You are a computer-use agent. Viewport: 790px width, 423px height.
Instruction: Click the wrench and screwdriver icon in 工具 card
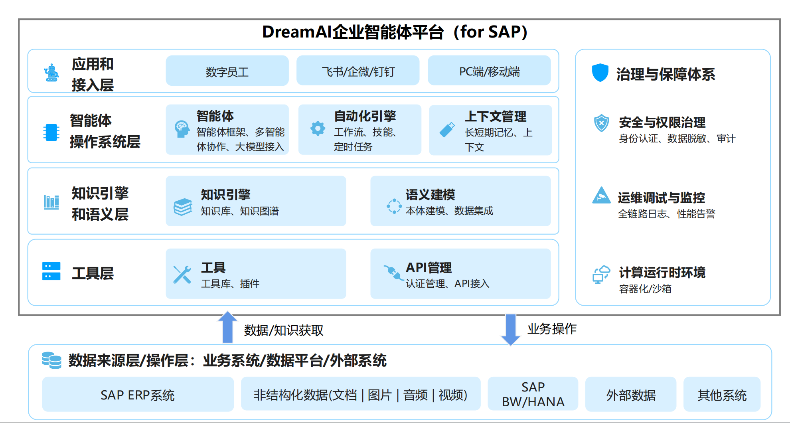click(x=182, y=275)
